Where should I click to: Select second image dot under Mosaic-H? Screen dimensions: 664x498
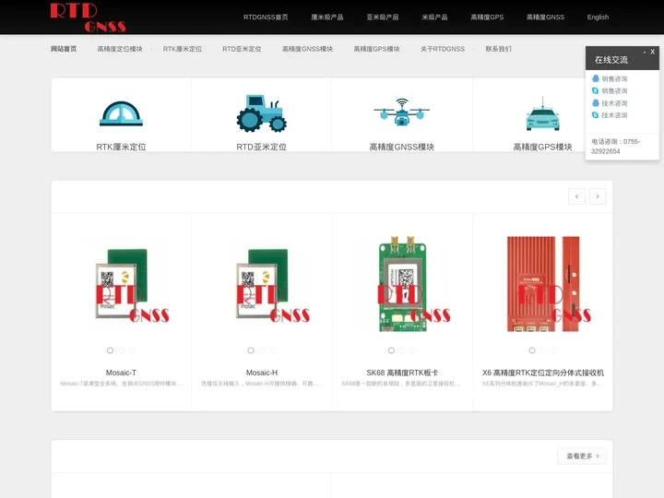click(262, 350)
